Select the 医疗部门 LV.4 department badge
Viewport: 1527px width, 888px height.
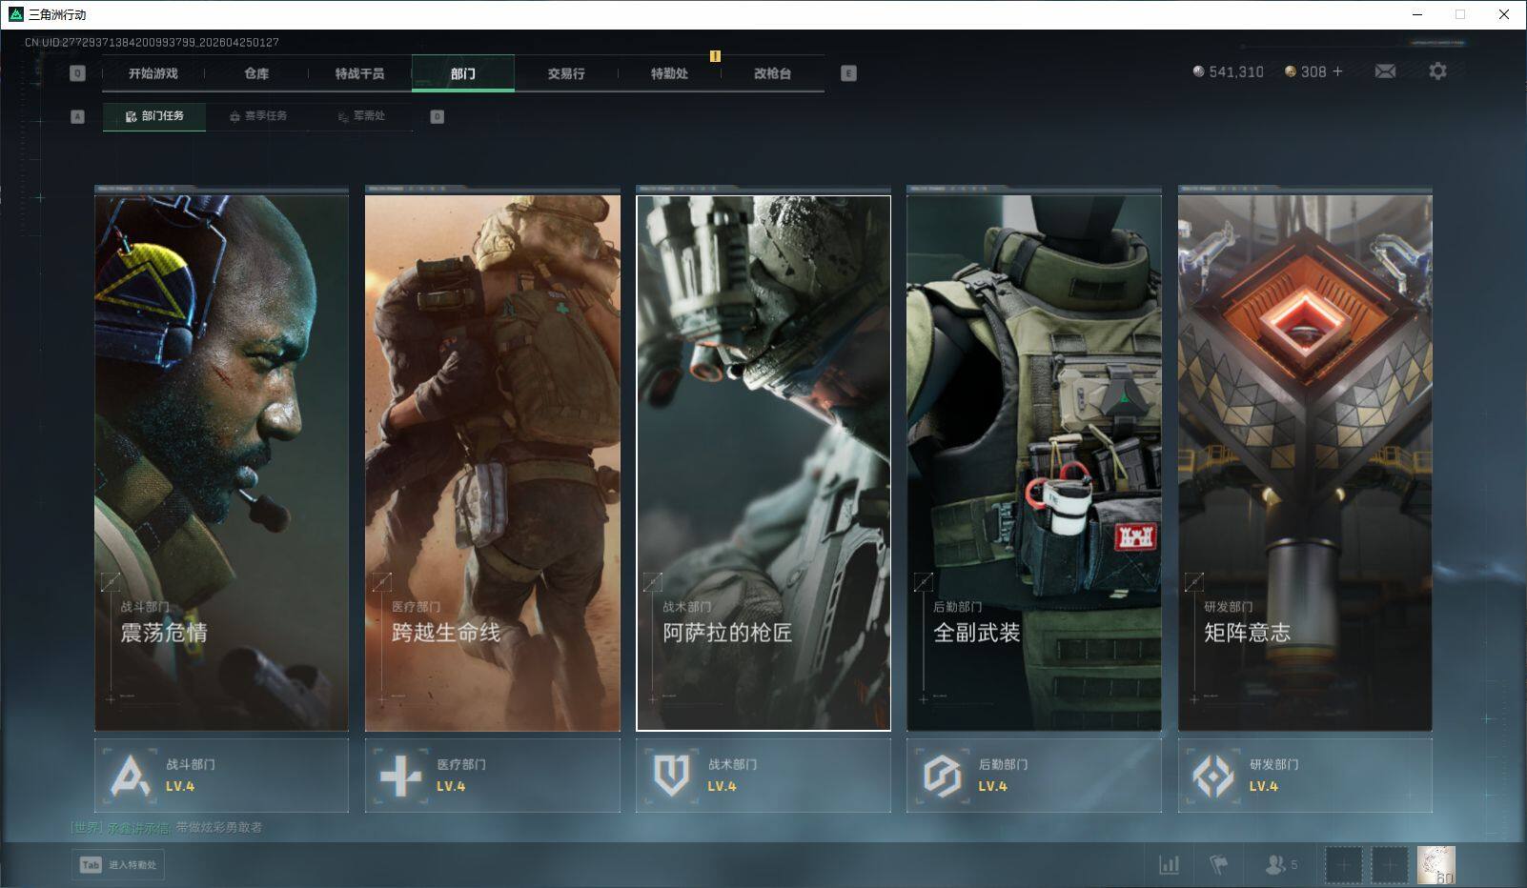[x=492, y=776]
